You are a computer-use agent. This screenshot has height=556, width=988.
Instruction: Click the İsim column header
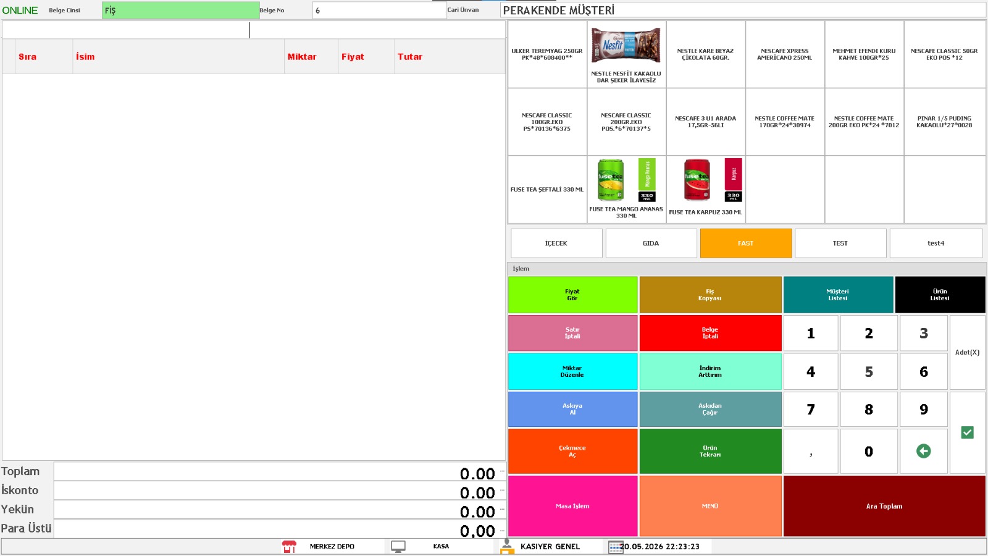coord(178,57)
